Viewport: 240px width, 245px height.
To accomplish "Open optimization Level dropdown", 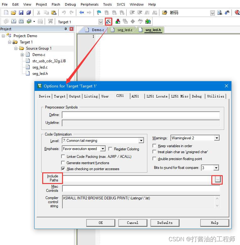I will click(x=141, y=141).
